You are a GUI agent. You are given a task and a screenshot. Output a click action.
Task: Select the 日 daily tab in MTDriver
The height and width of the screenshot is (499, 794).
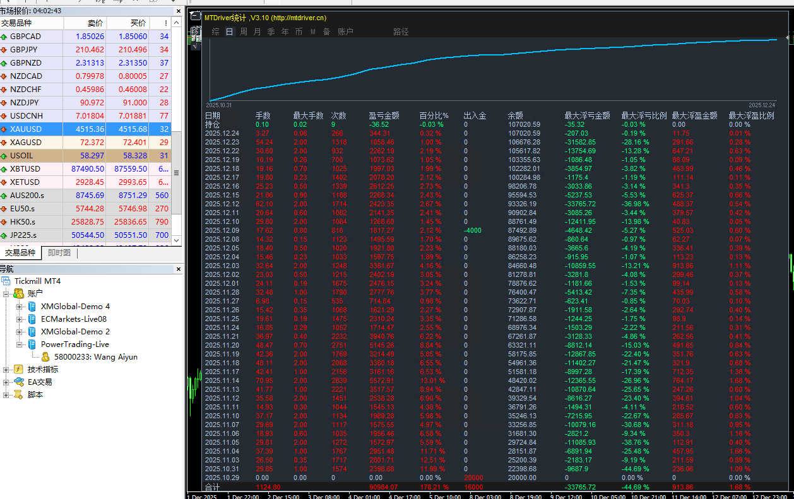click(x=229, y=32)
